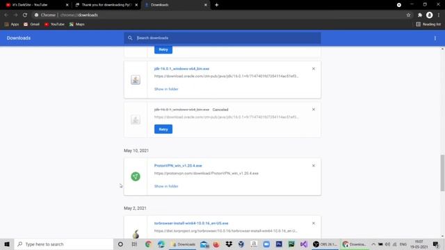Switch to the DarkSite YouTube tab
The image size is (445, 250).
coord(35,5)
